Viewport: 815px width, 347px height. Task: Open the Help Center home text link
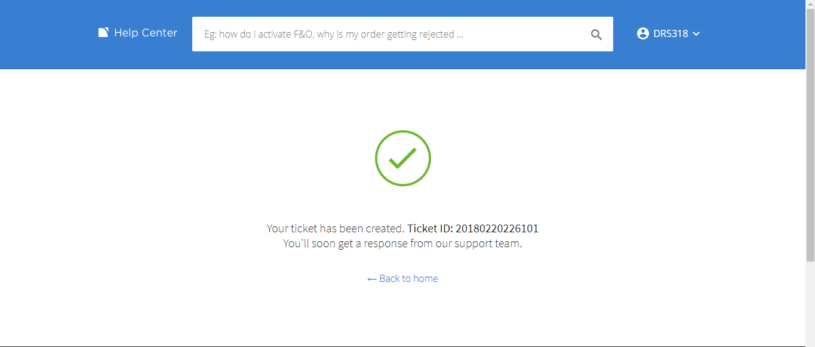[x=146, y=33]
